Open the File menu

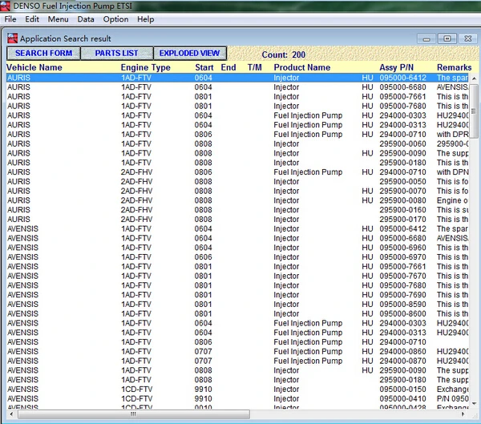(10, 19)
